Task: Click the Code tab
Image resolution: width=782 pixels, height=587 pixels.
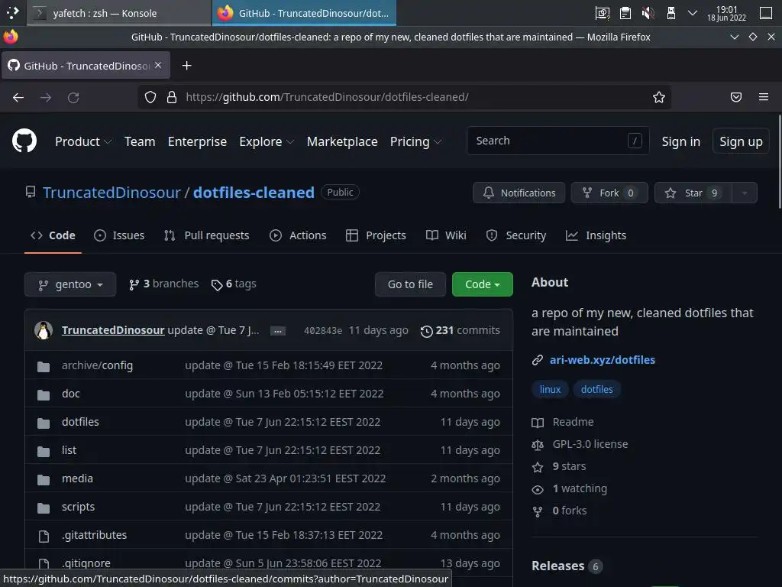Action: point(53,235)
